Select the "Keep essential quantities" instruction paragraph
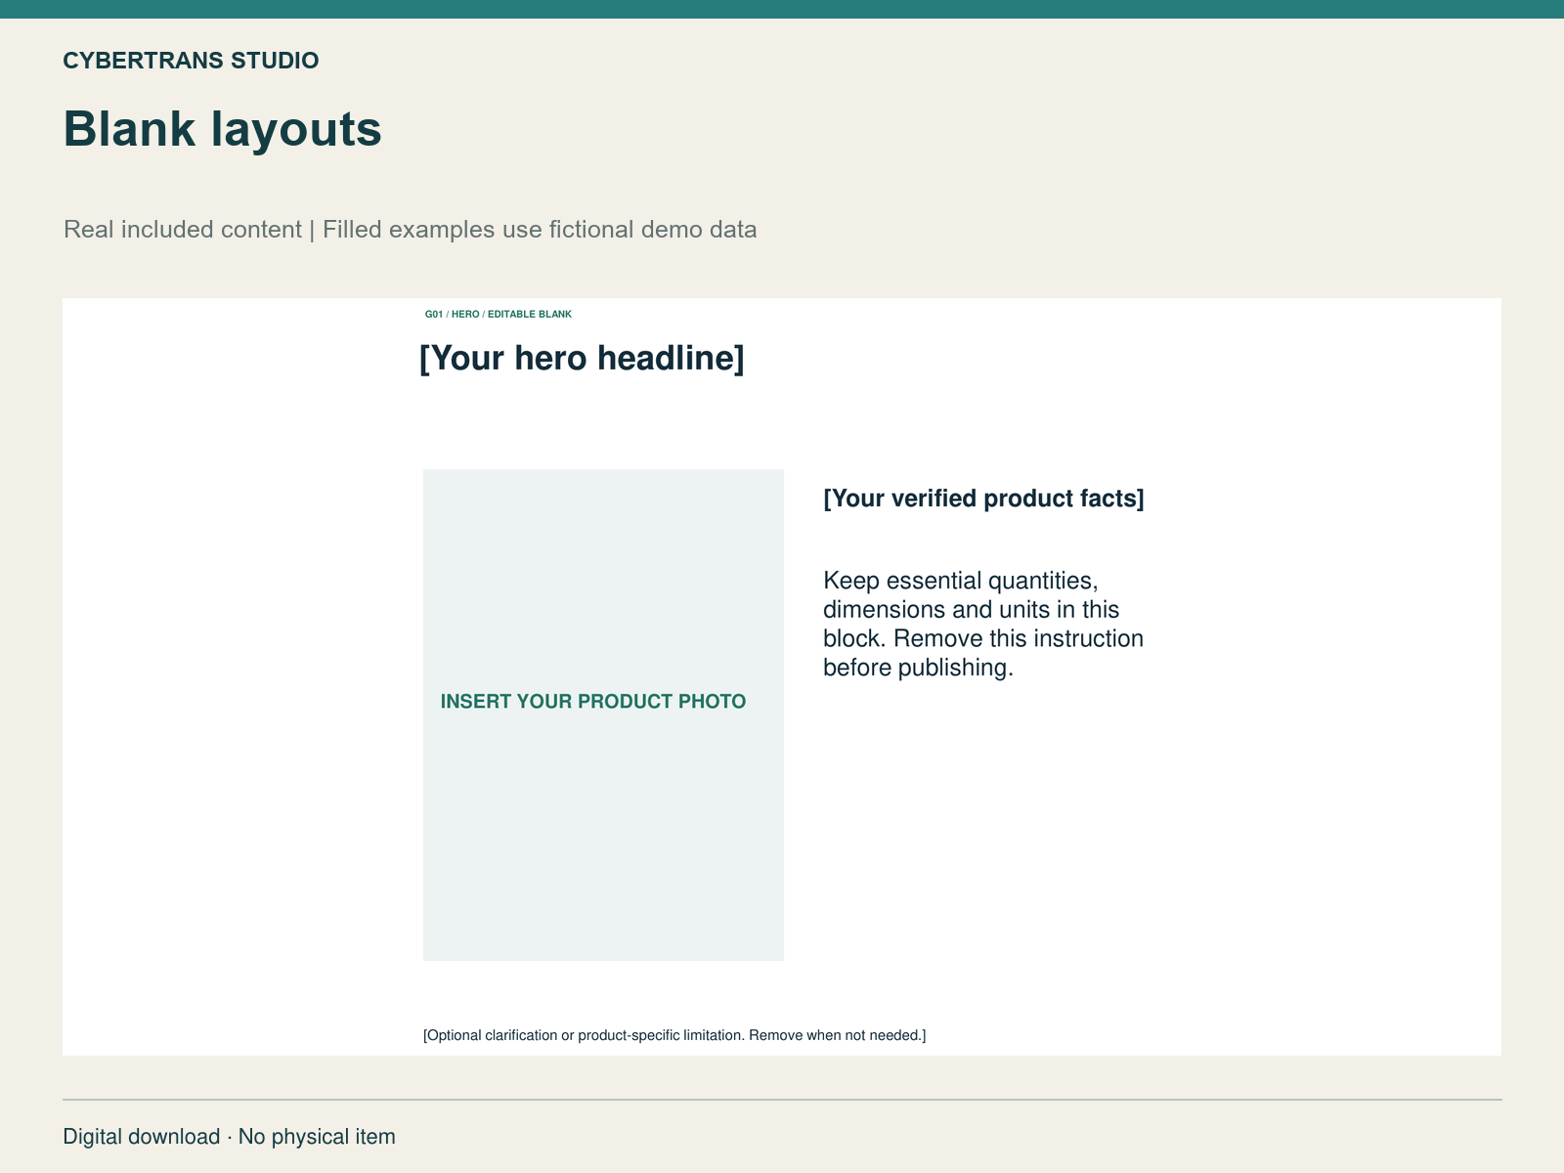1564x1173 pixels. [983, 624]
